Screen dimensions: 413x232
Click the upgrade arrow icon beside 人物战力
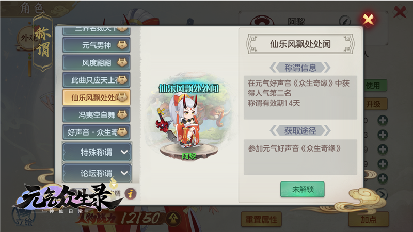coord(173,218)
